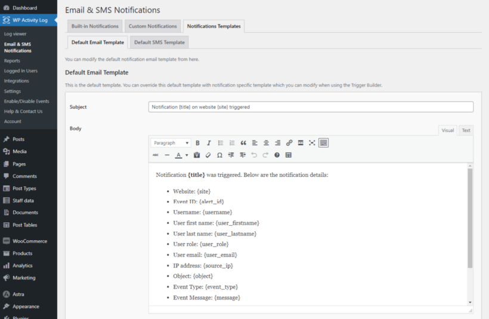Viewport: 489px width, 319px height.
Task: Align text left
Action: coord(255,143)
